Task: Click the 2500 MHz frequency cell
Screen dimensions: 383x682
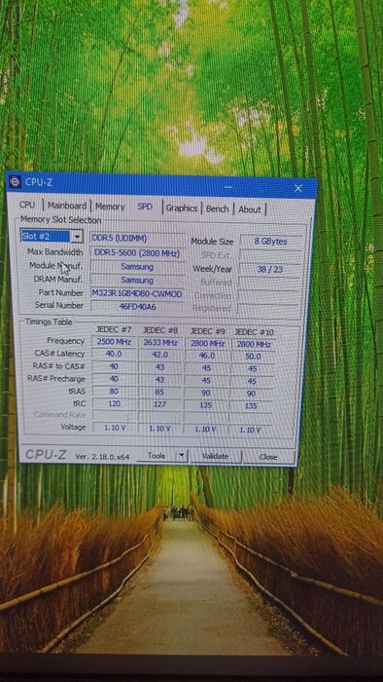Action: coord(114,342)
